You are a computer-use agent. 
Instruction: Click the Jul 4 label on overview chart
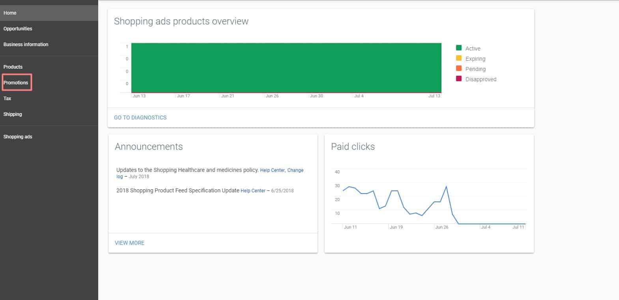359,96
